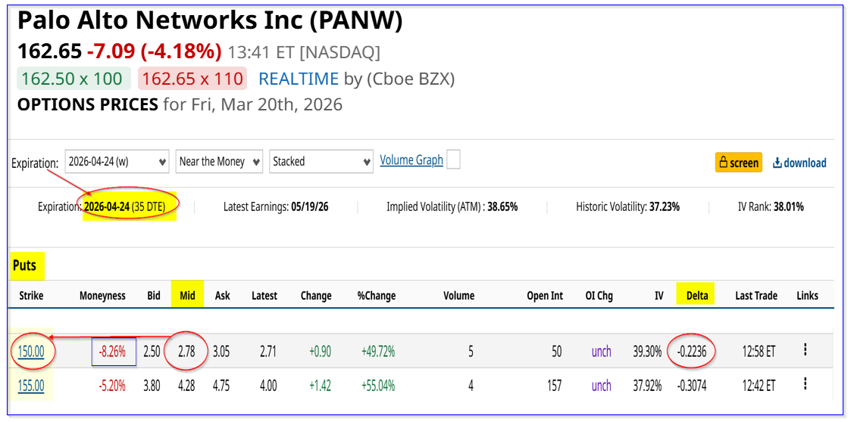Screen dimensions: 851x422
Task: Select the 150.00 strike link
Action: coord(32,351)
